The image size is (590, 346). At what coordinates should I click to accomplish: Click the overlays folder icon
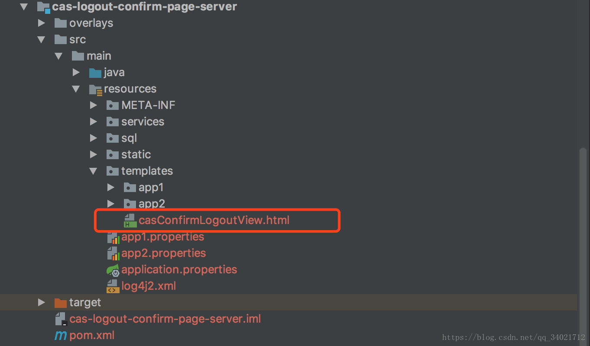click(x=61, y=23)
